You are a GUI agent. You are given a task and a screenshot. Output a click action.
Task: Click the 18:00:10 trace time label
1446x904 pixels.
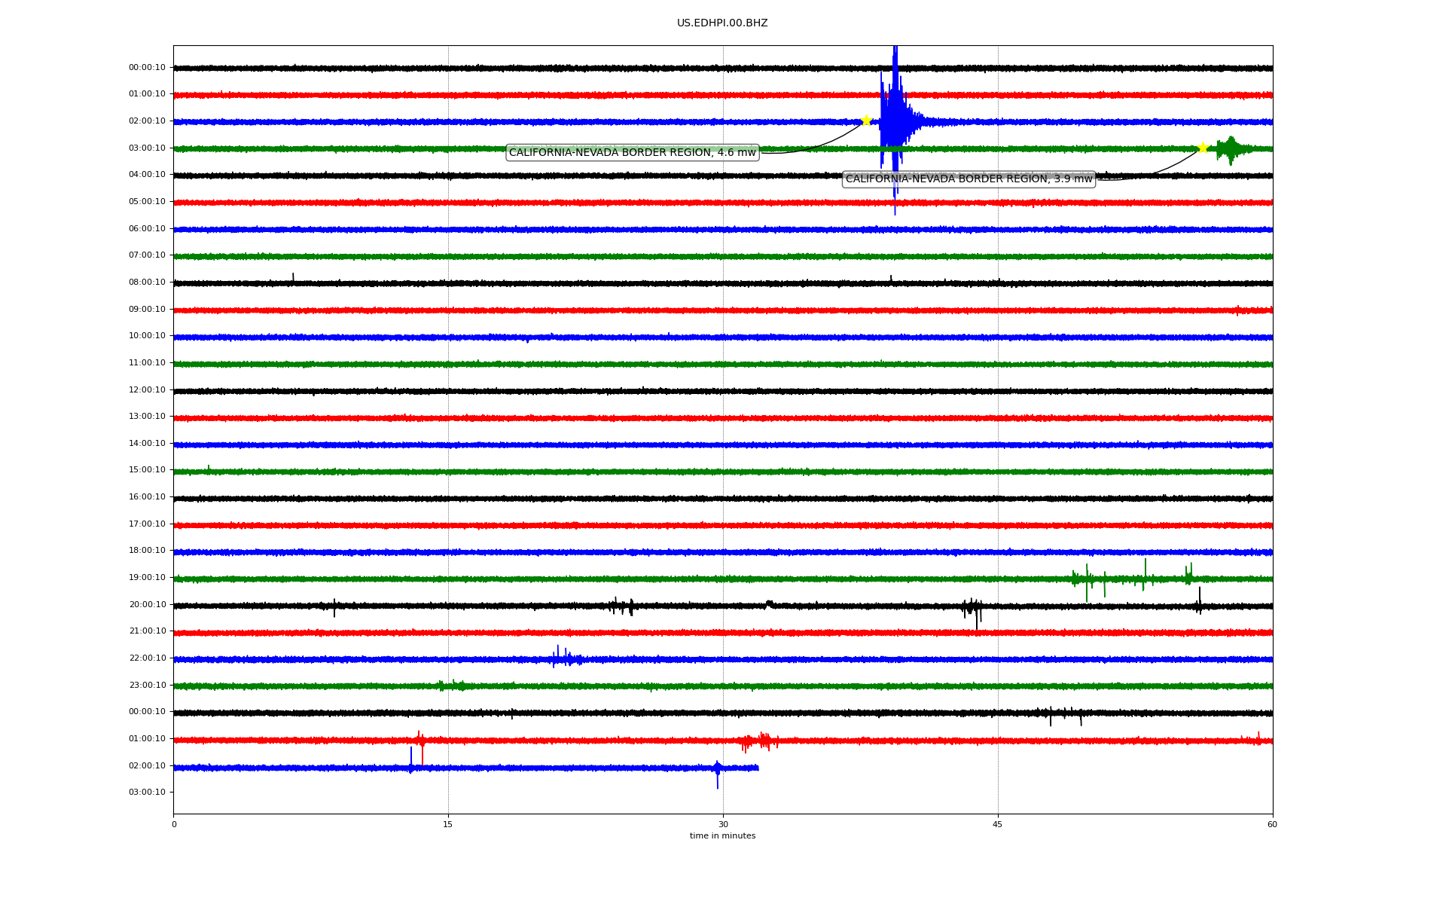click(x=147, y=551)
